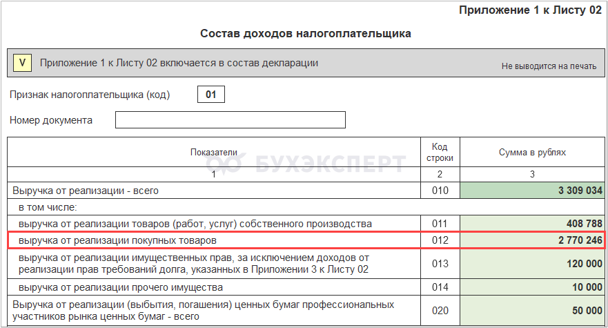This screenshot has width=608, height=328.
Task: Select the Признак налогоплательщика code field 01
Action: 211,95
